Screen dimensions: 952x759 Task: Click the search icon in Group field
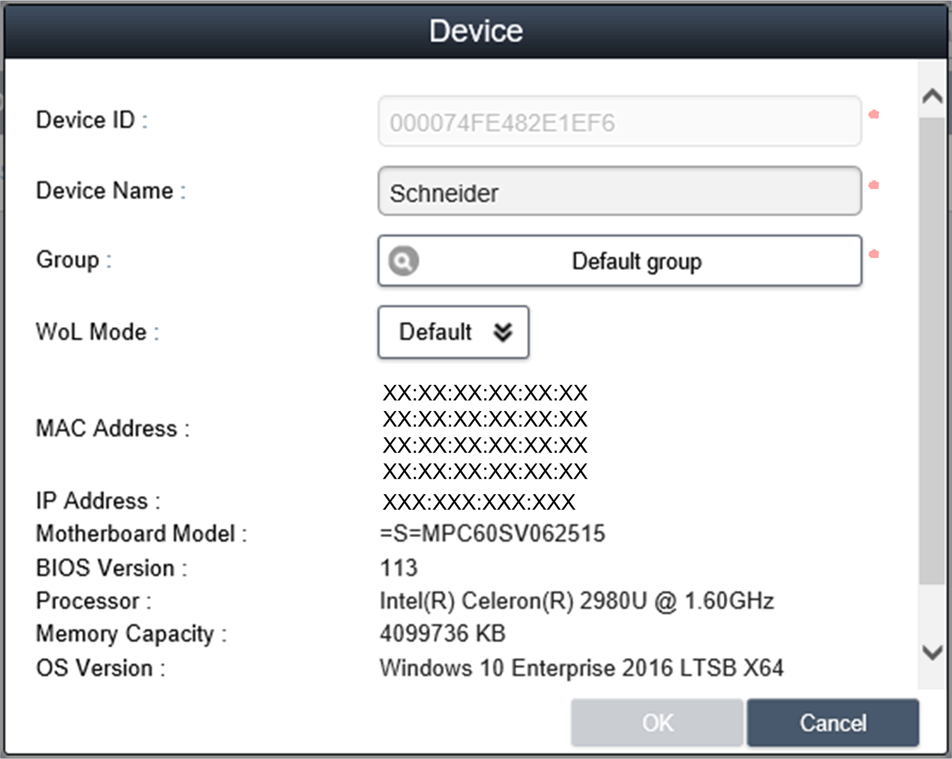click(x=403, y=261)
